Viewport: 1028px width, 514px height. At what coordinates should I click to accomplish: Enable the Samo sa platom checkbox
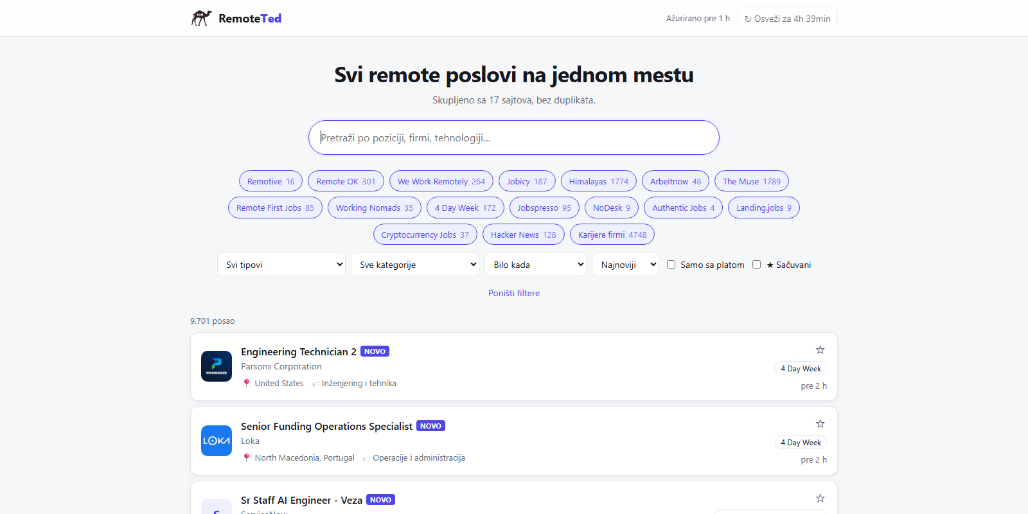click(671, 265)
